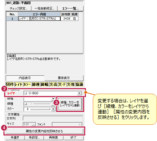Open the レイヤ C-BGD dropdown

[x=79, y=93]
